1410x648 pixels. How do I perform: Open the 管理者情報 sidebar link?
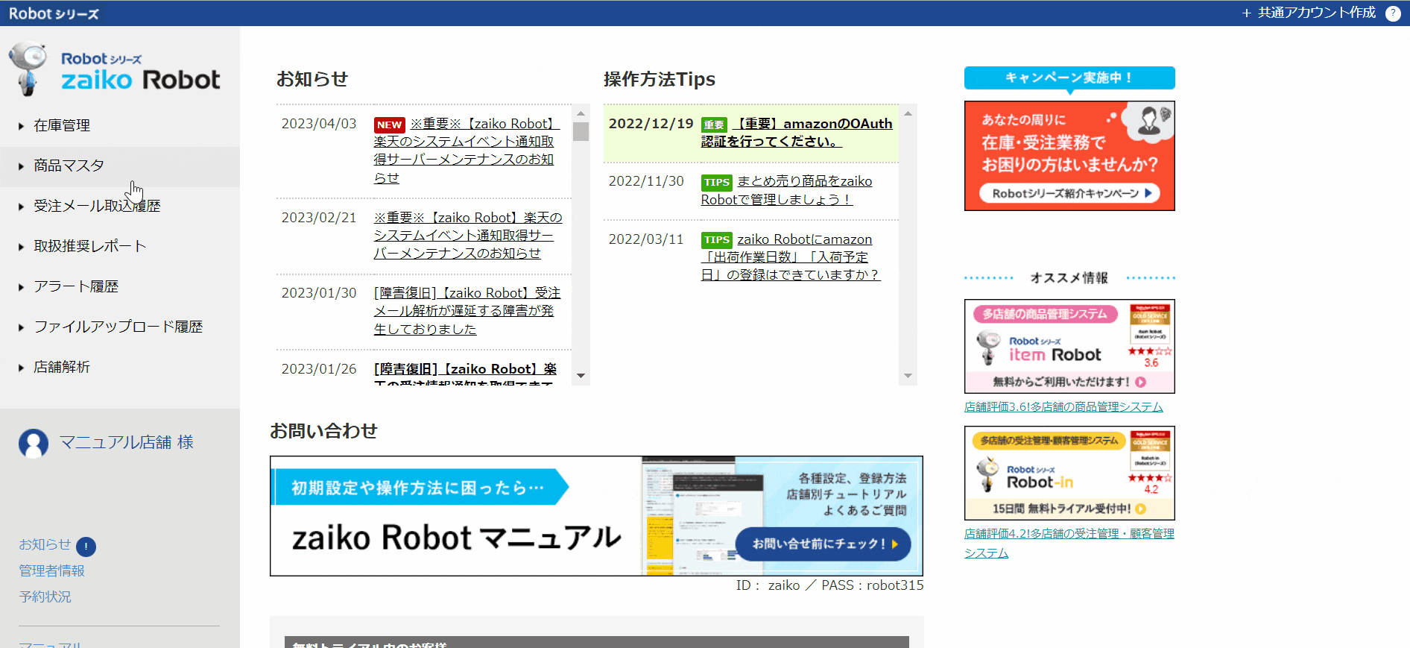pos(51,571)
